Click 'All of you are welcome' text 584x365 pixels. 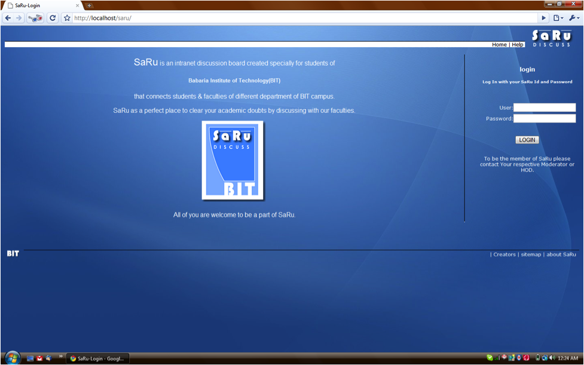pos(234,214)
